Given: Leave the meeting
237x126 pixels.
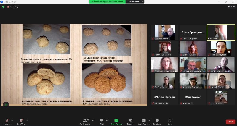Looking at the screenshot, I should [x=230, y=122].
